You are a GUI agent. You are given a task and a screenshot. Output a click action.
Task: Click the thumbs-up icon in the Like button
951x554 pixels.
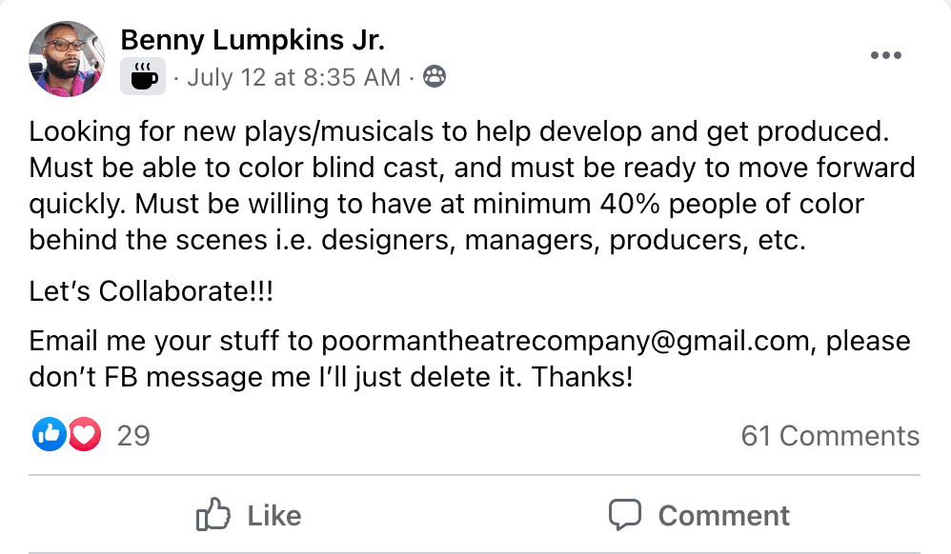(213, 516)
